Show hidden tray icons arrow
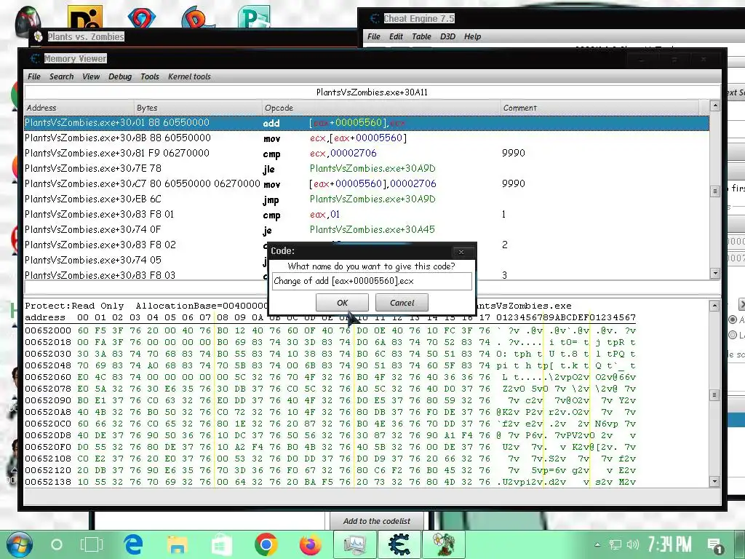Viewport: 745px width, 559px height. tap(597, 544)
